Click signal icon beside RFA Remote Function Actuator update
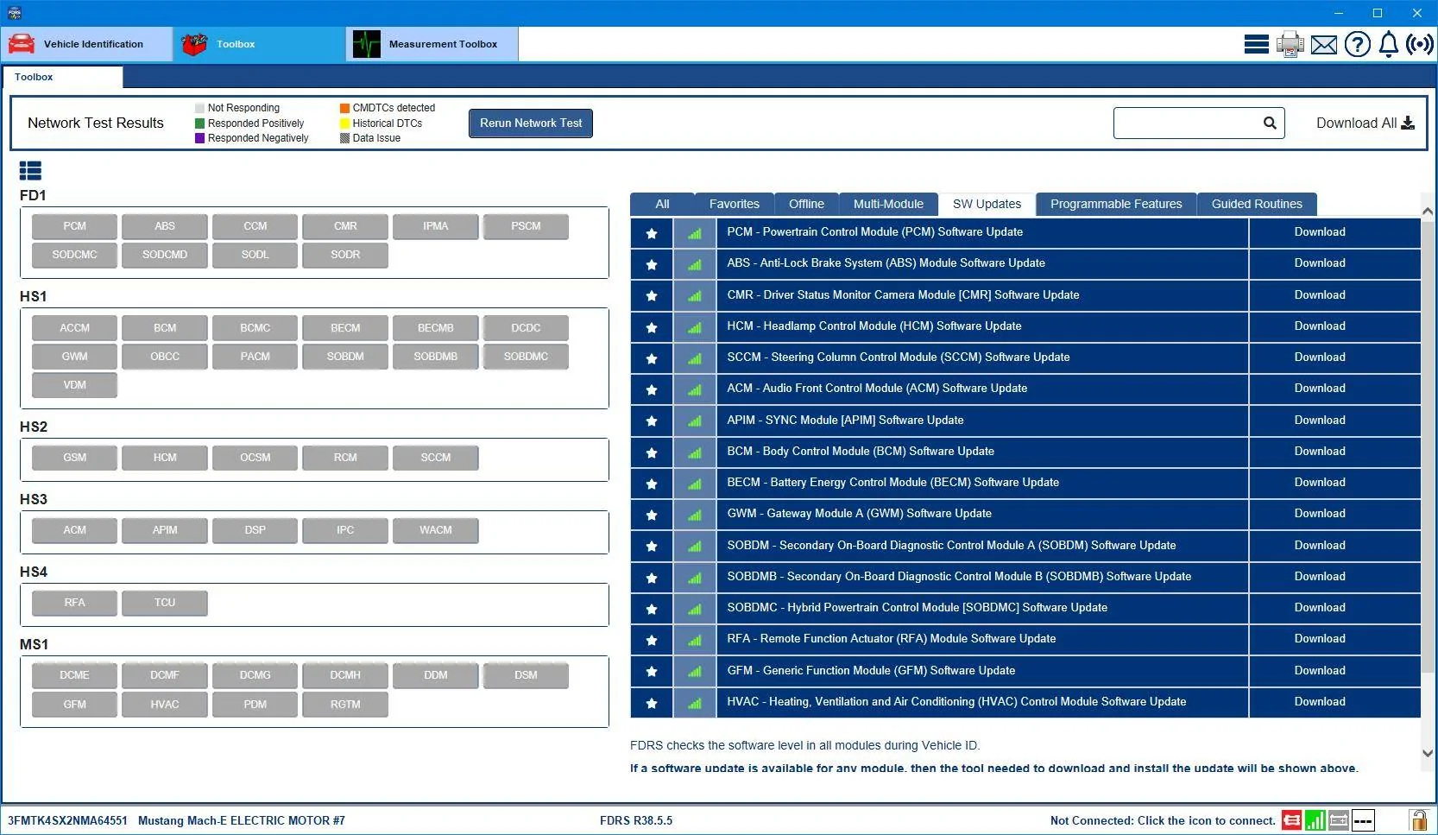 (x=695, y=639)
